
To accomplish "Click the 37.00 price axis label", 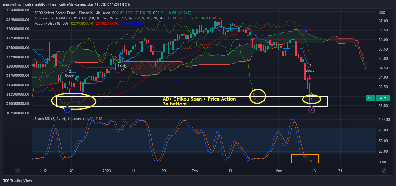I will pos(383,21).
